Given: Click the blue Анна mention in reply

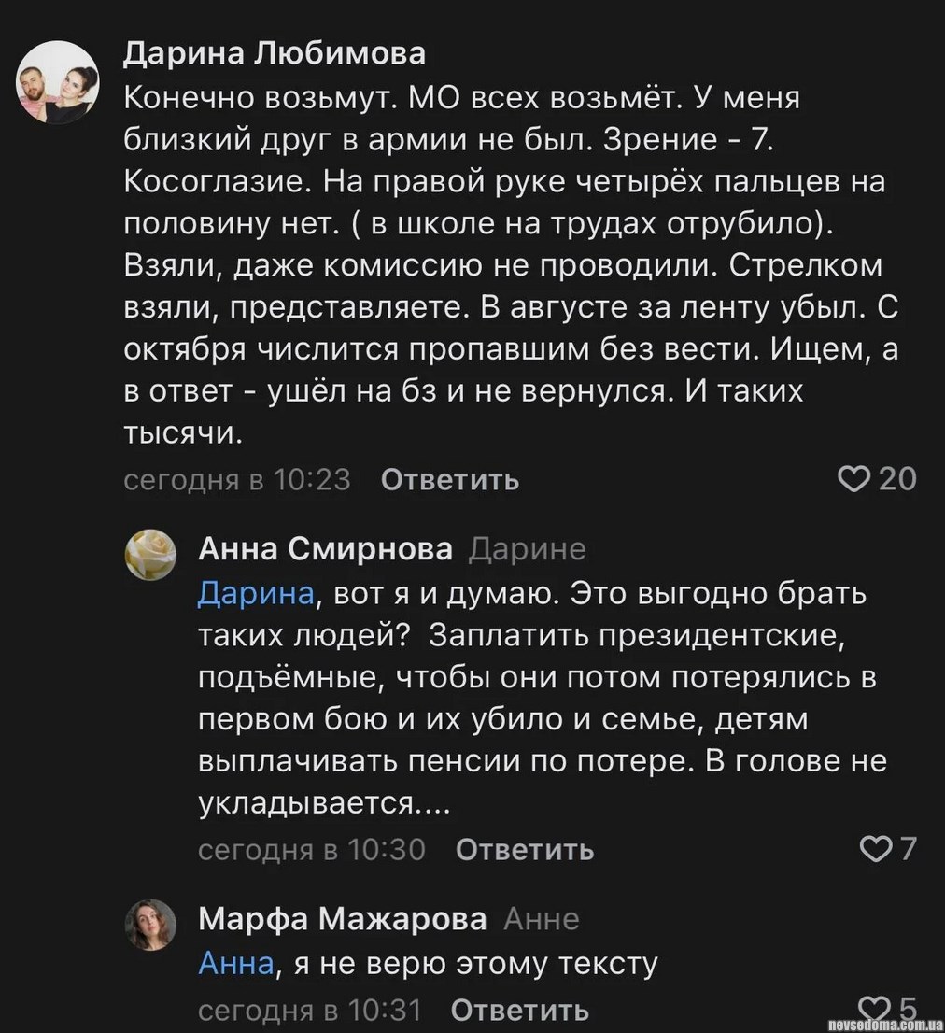Looking at the screenshot, I should click(236, 963).
